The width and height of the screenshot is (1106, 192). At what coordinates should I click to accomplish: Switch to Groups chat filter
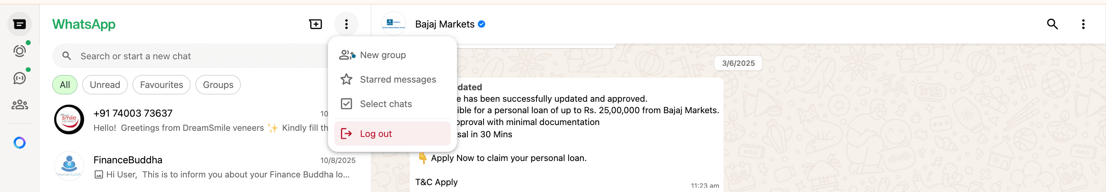(x=218, y=85)
